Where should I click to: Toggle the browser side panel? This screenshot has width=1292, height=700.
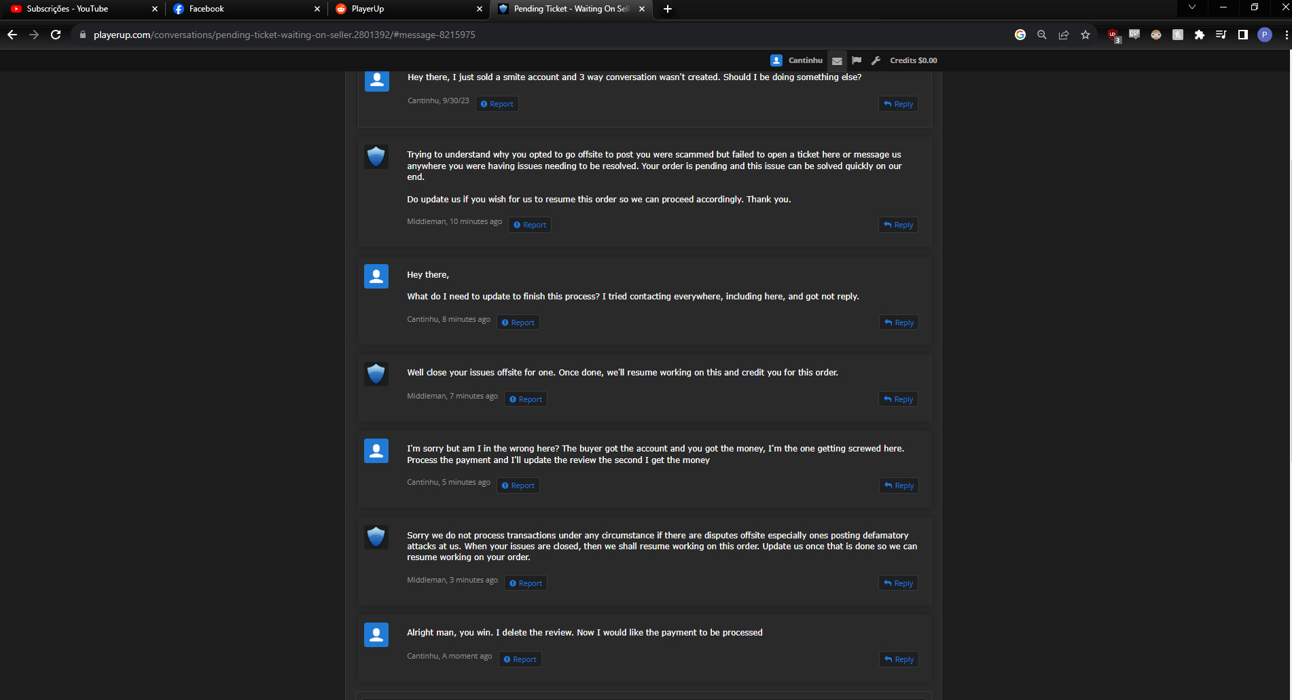point(1242,35)
